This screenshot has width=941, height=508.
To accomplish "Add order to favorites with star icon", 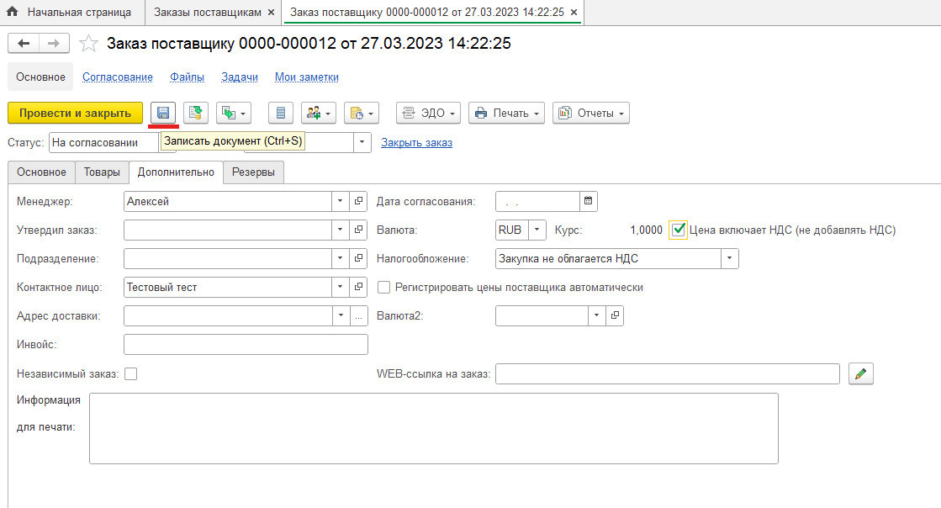I will [87, 44].
